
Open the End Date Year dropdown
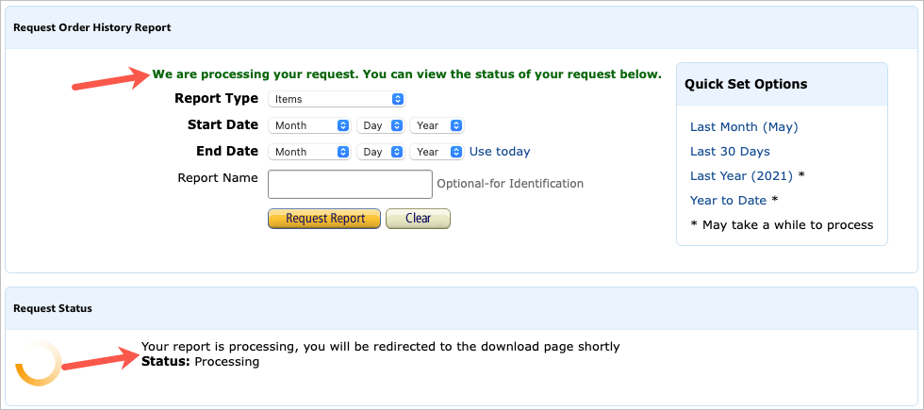(x=437, y=152)
